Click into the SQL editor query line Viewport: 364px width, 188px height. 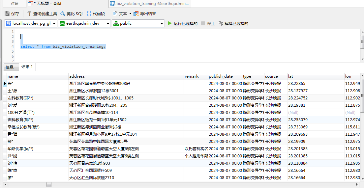click(x=63, y=46)
